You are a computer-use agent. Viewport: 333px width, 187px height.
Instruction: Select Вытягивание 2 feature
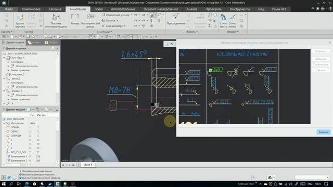[x=17, y=161]
